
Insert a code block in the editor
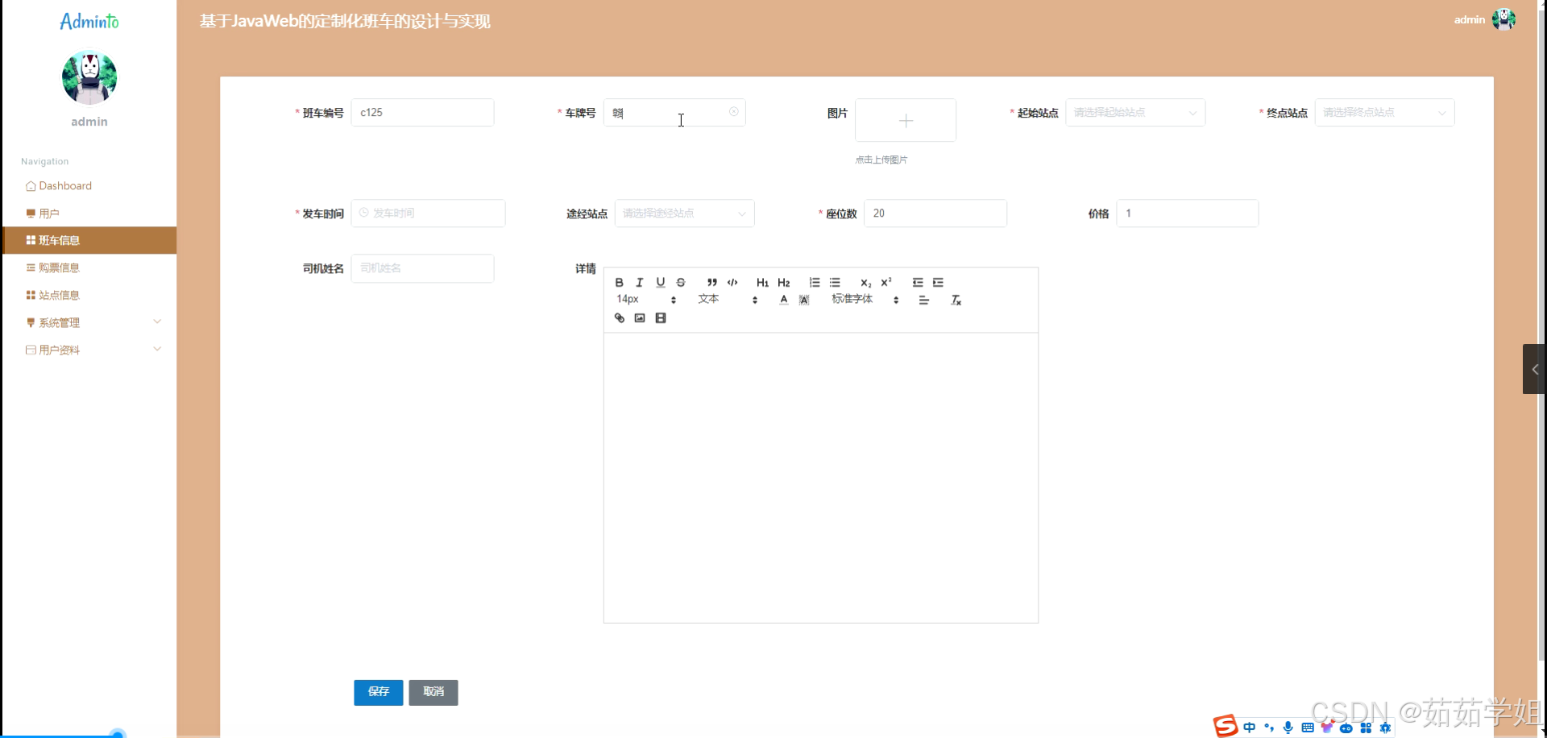[x=732, y=282]
